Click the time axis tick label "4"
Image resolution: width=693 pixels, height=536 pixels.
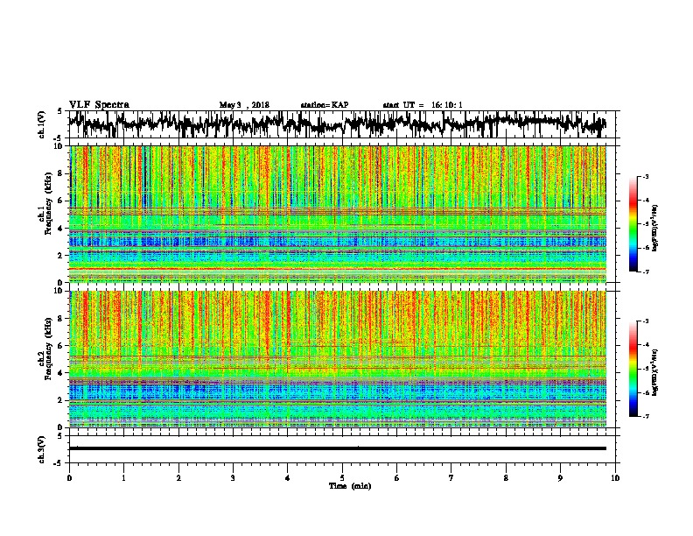(288, 478)
